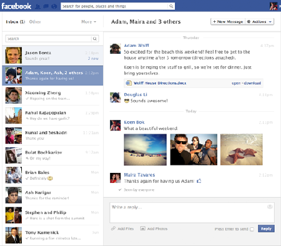
Task: Click the like thumbs-up icon in Maira's message
Action: [199, 181]
